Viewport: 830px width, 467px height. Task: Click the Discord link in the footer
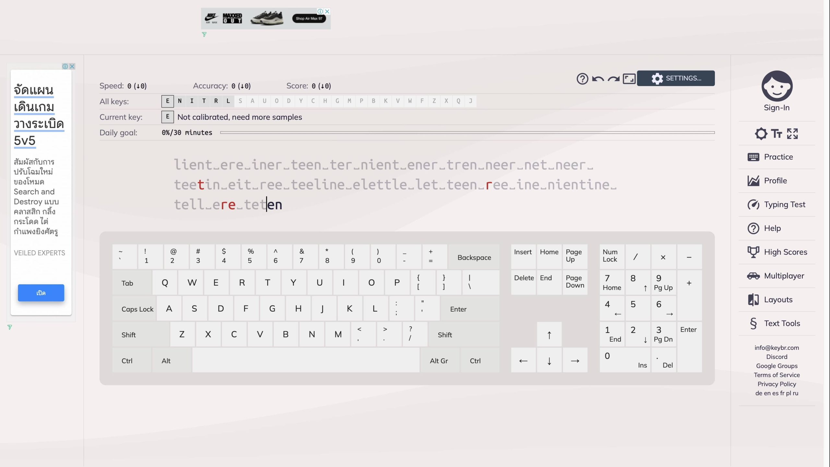click(777, 357)
